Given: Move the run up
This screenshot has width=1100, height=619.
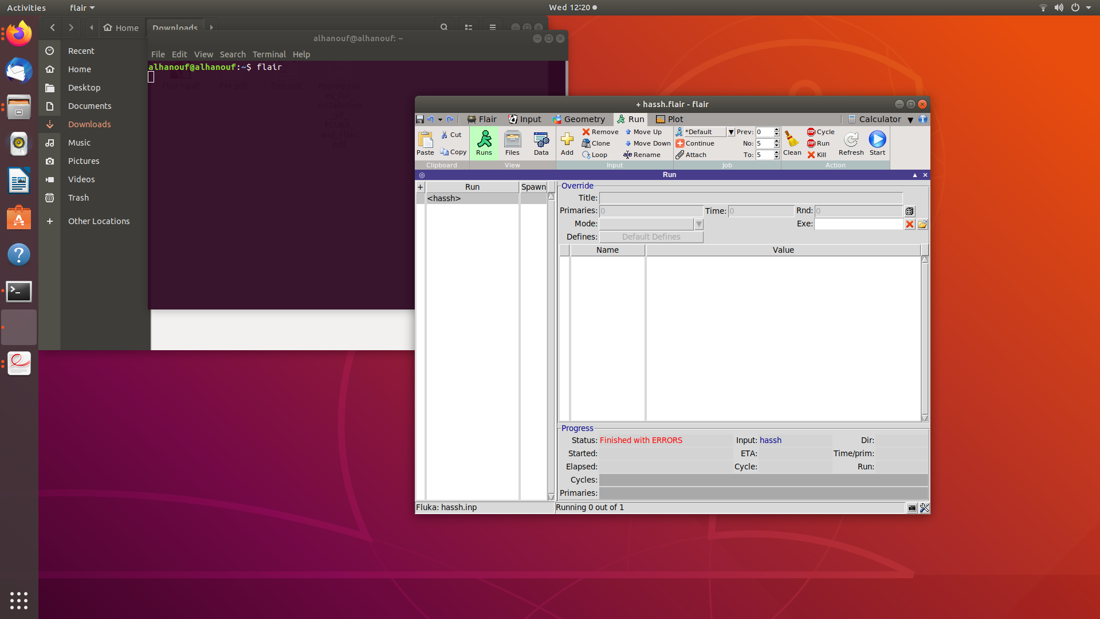Looking at the screenshot, I should coord(643,132).
